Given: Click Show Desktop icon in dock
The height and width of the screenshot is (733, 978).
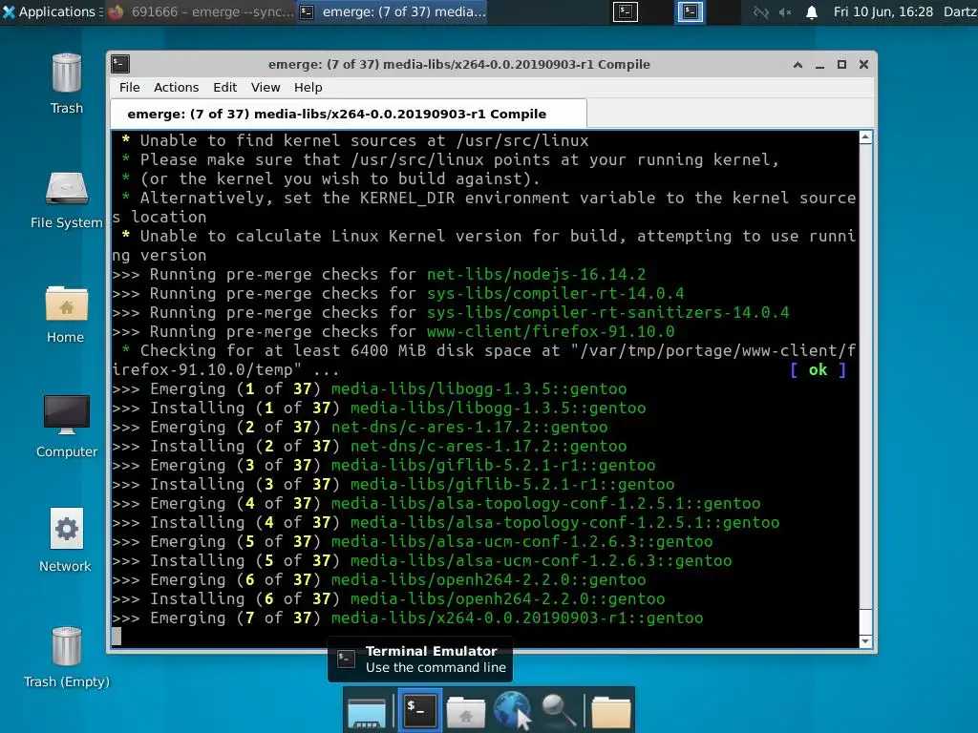Looking at the screenshot, I should (367, 712).
